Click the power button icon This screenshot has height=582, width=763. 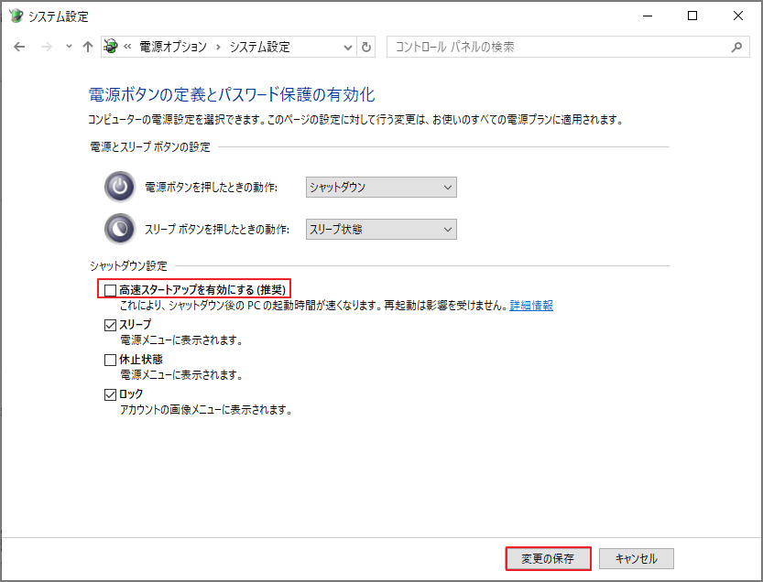(x=119, y=187)
